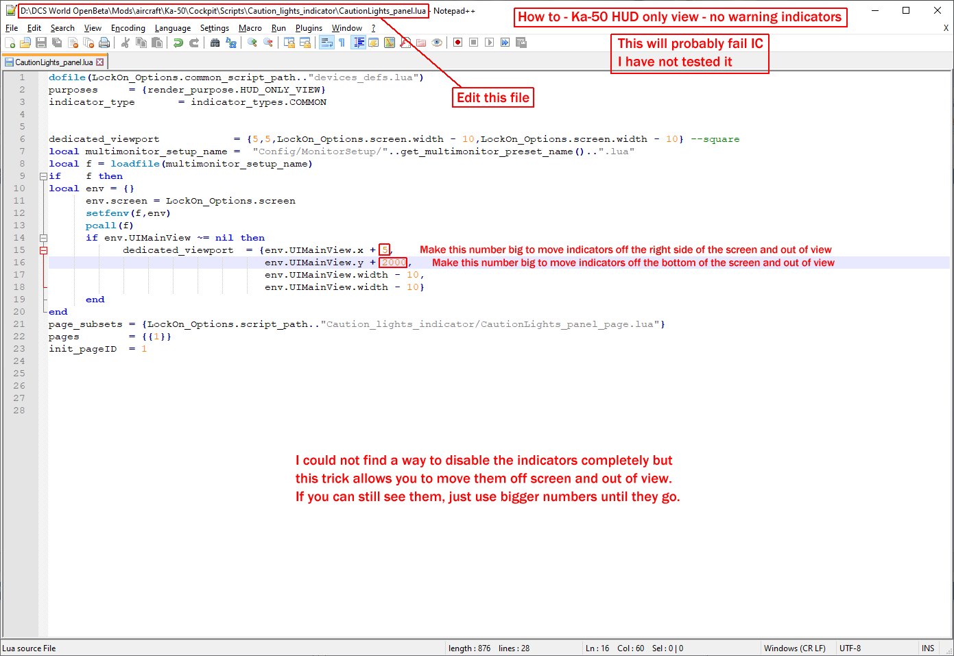
Task: Select the CautionLights_panel.lua document tab
Action: point(53,62)
